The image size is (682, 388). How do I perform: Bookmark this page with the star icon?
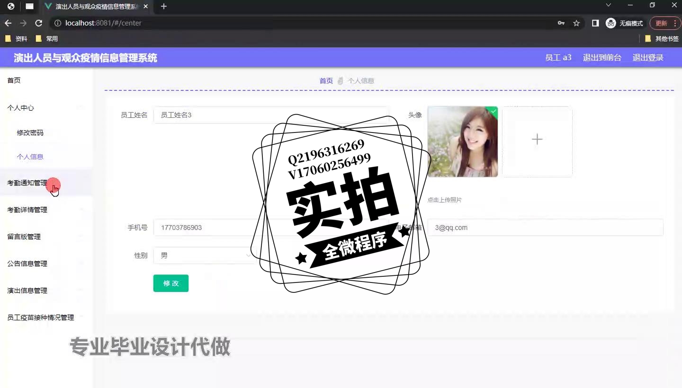pyautogui.click(x=576, y=23)
